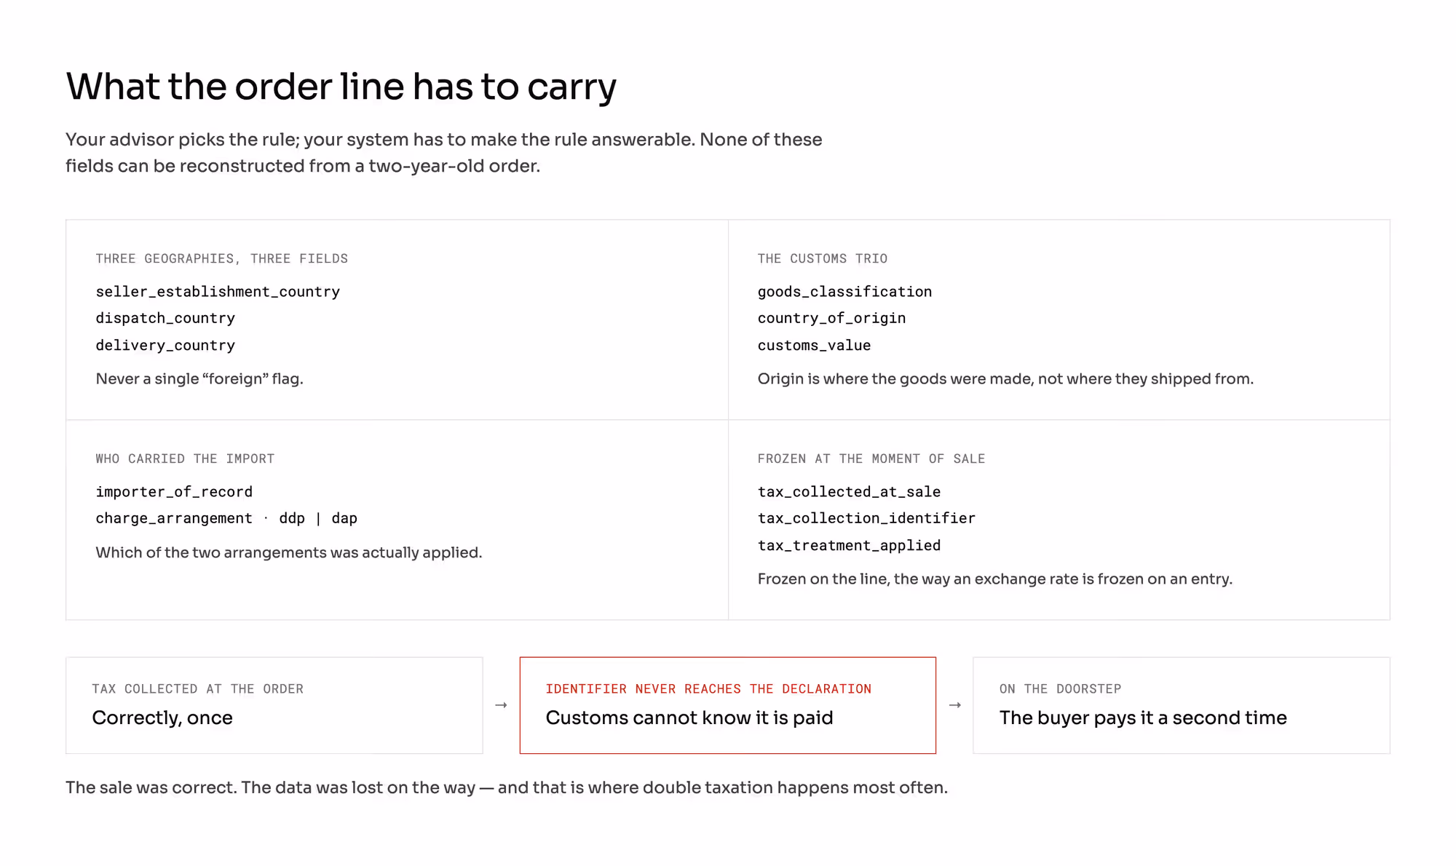Select the tax_collection_identifier field

point(866,518)
